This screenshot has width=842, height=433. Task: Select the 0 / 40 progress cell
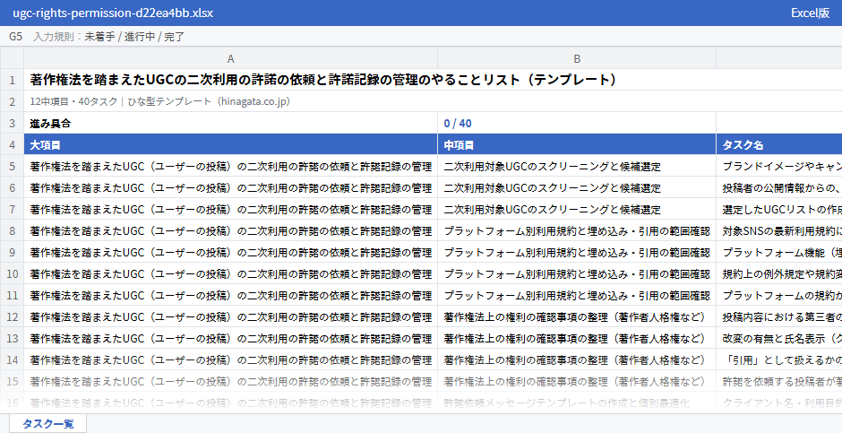pos(577,123)
